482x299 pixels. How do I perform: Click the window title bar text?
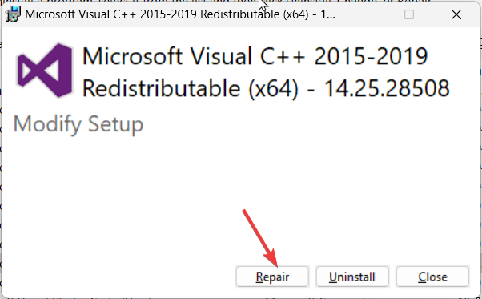(180, 14)
